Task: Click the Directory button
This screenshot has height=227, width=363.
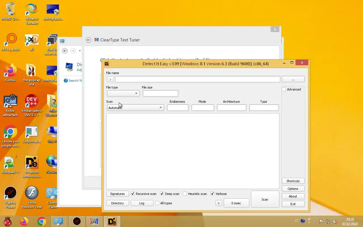Action: coord(117,203)
